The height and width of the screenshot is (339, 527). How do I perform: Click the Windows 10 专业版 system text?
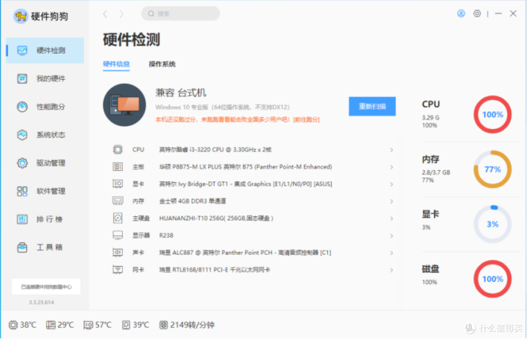[x=222, y=107]
